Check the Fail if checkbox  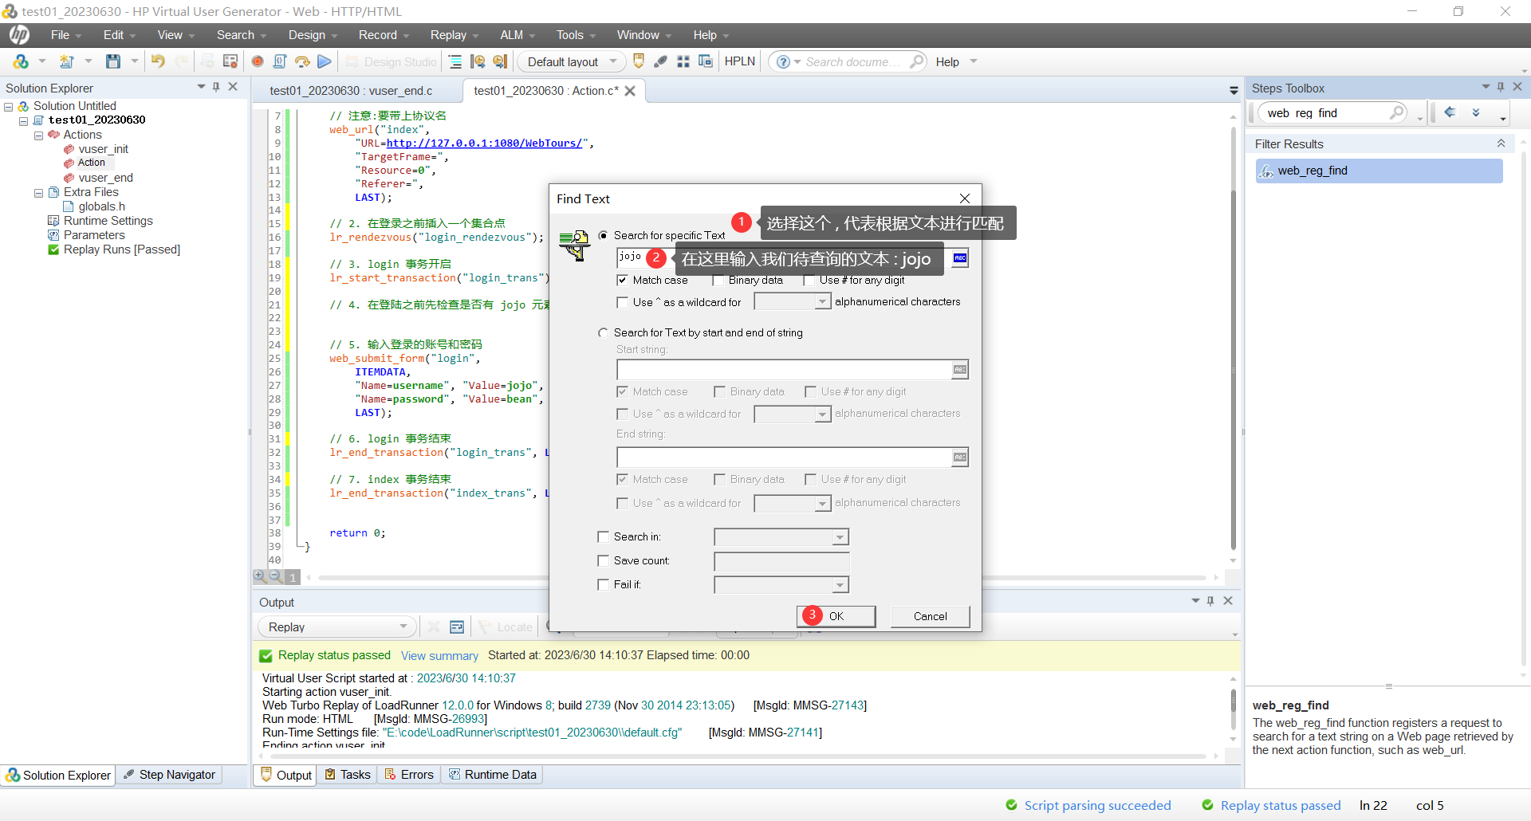coord(604,584)
